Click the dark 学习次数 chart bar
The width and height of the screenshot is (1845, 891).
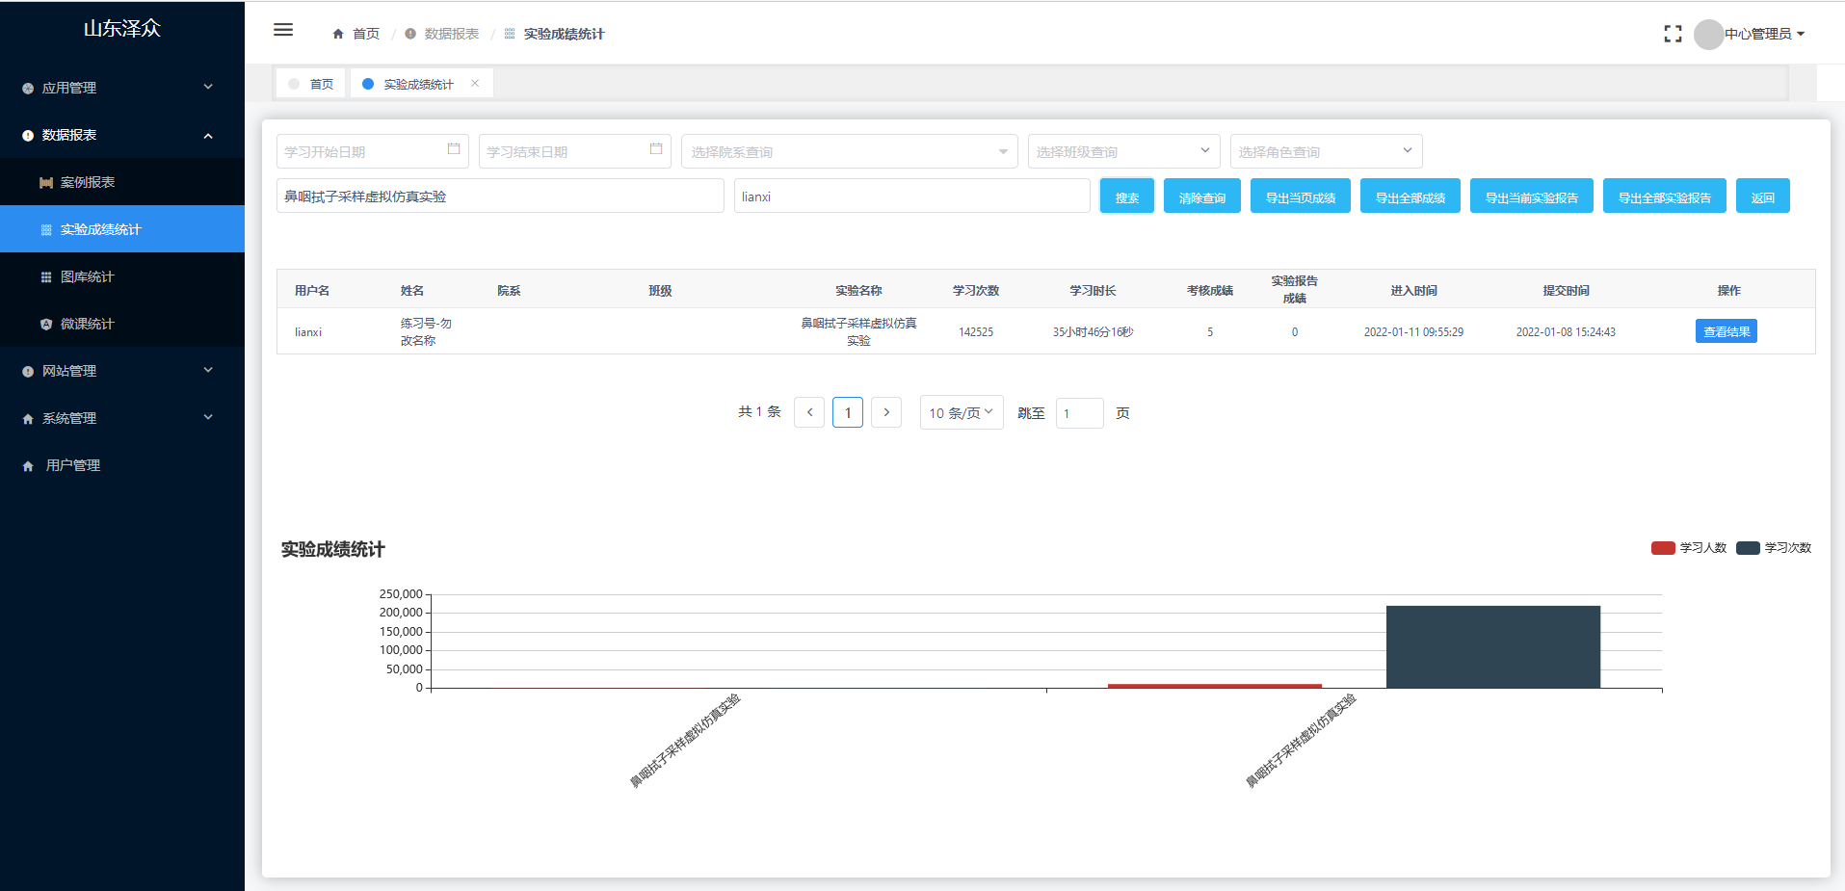[1492, 646]
